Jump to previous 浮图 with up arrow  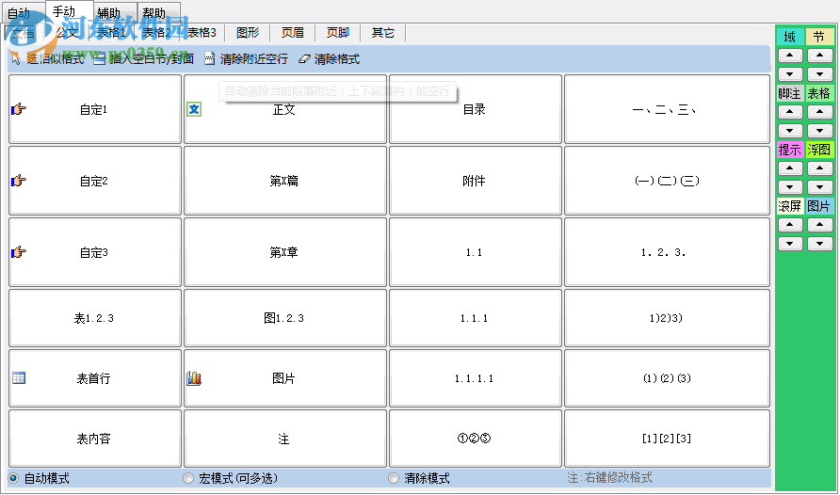(x=819, y=168)
